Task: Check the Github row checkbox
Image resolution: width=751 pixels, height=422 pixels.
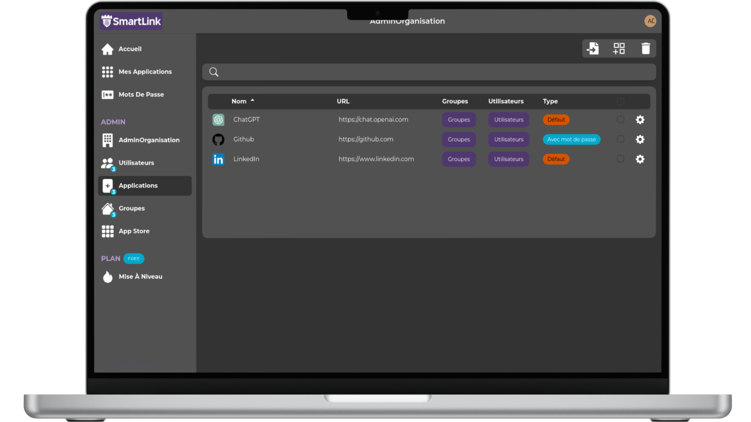Action: (x=620, y=139)
